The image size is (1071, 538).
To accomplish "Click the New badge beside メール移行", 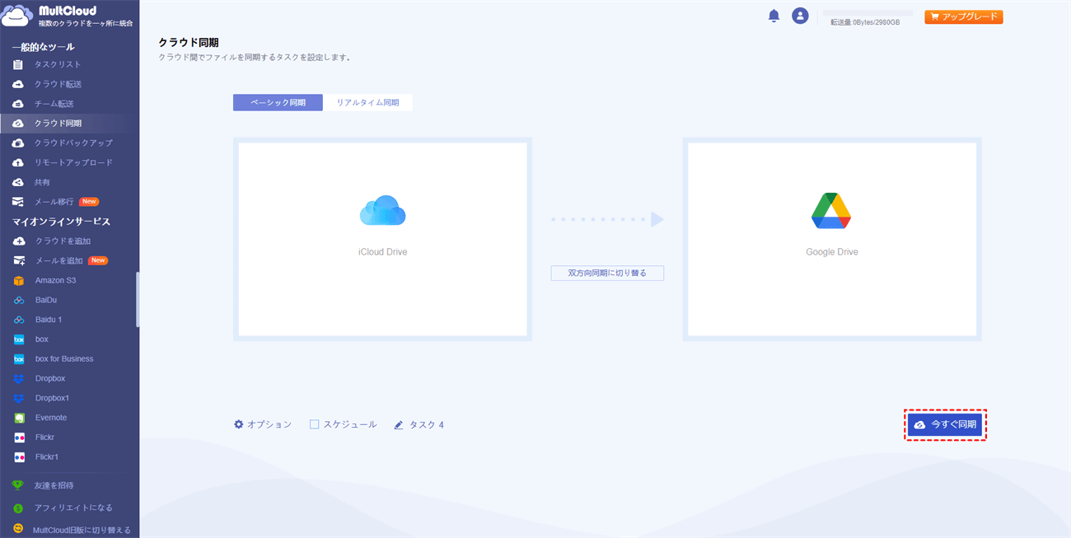I will pyautogui.click(x=89, y=202).
